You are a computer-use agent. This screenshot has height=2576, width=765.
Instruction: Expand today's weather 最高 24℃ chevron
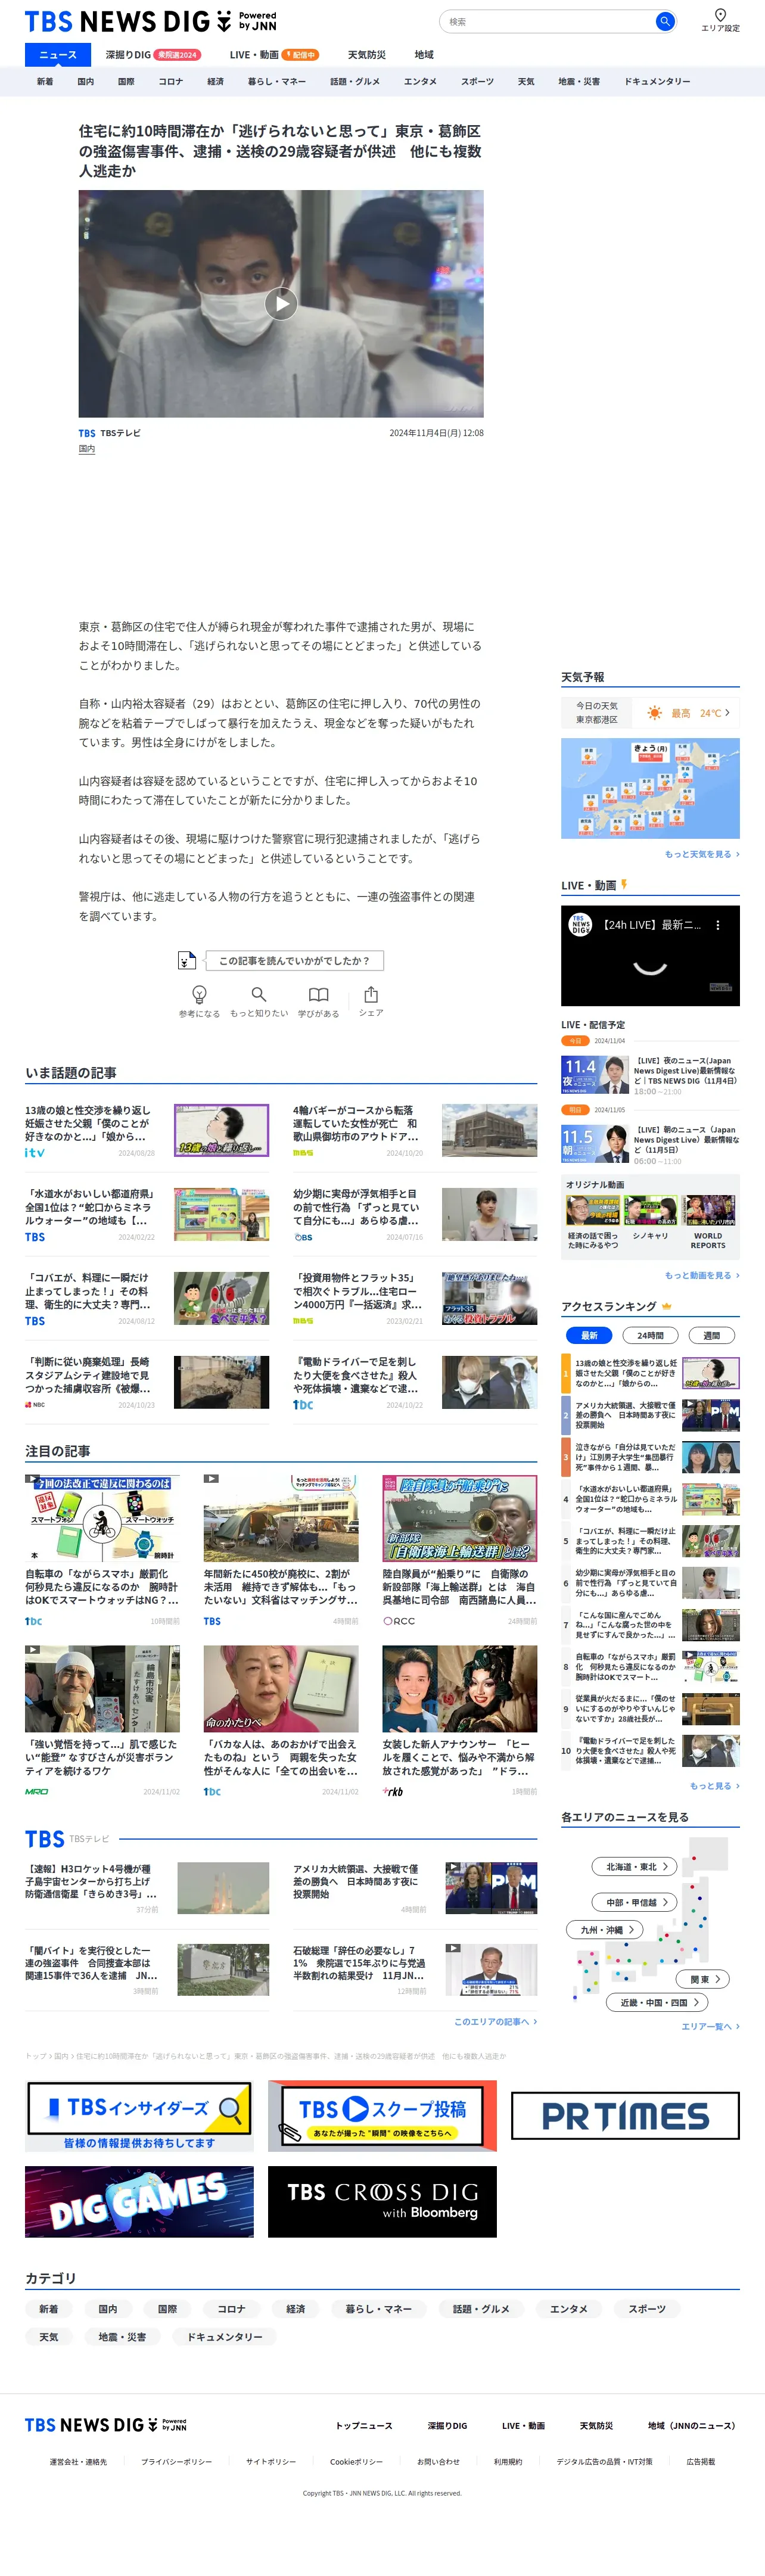click(728, 712)
